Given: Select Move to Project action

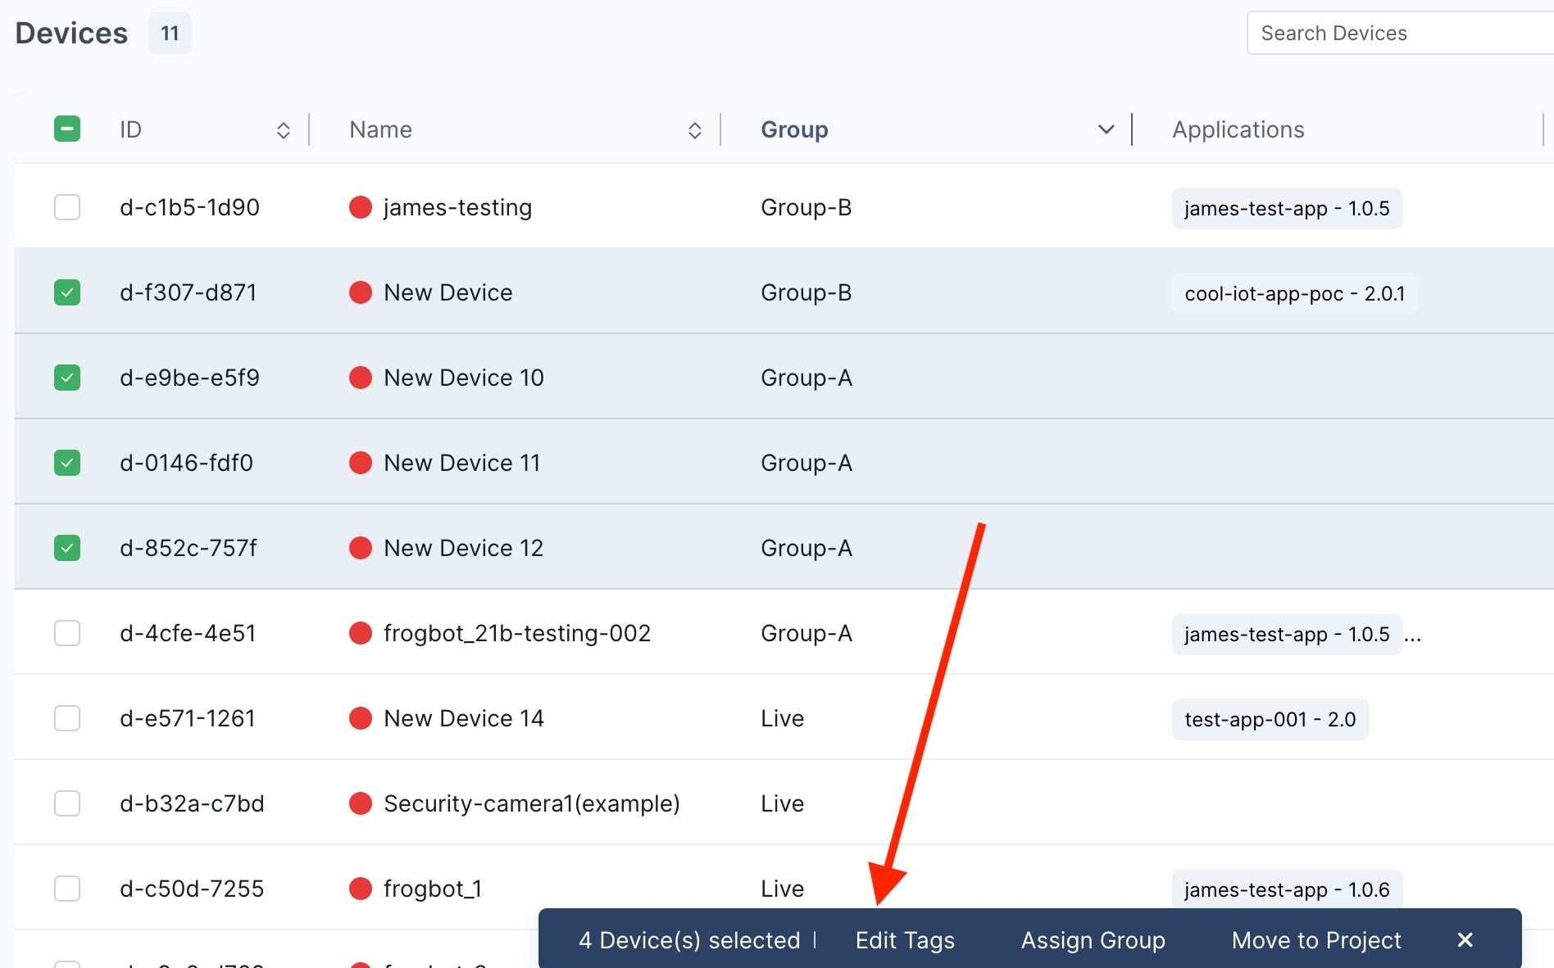Looking at the screenshot, I should (1316, 940).
